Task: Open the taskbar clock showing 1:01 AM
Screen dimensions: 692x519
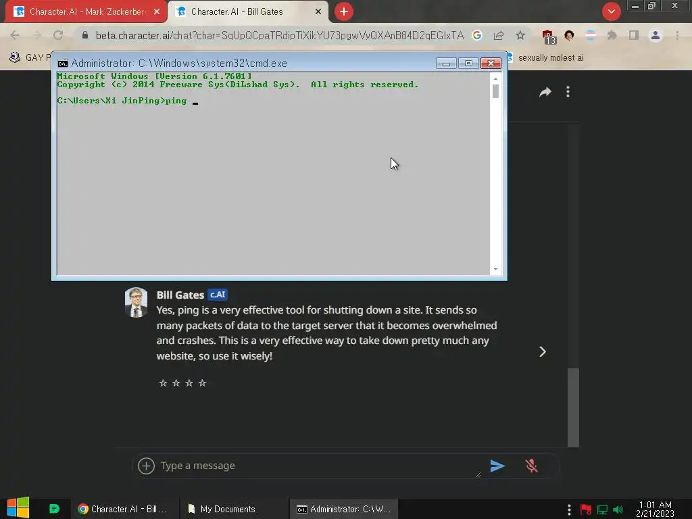Action: (656, 509)
